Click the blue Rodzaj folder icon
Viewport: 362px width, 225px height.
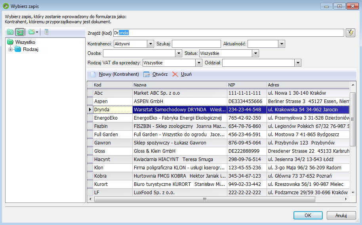coord(18,49)
